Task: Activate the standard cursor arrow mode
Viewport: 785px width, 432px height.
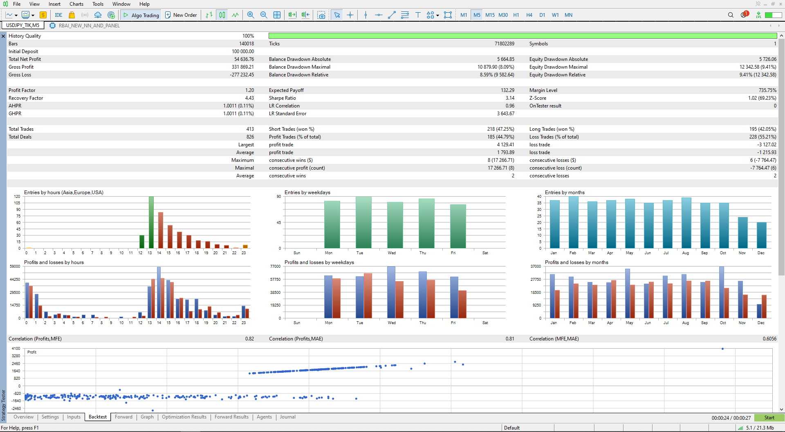Action: [x=337, y=15]
